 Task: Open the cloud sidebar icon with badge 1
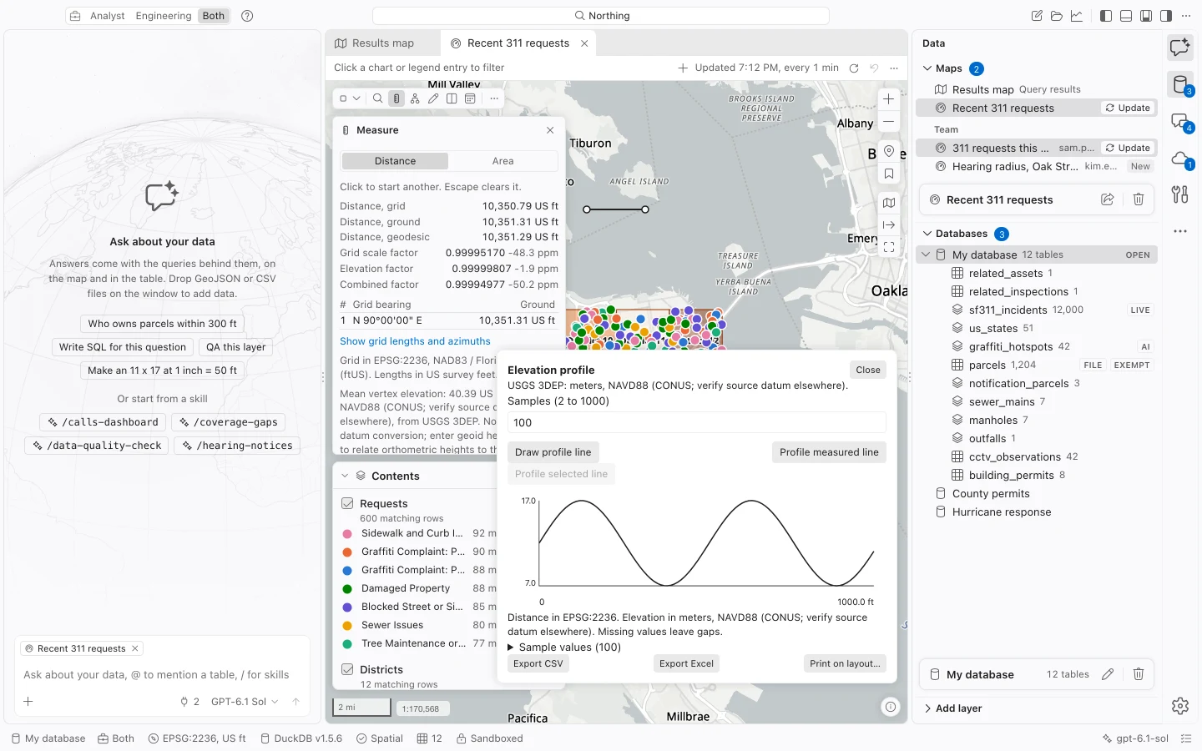click(x=1180, y=159)
